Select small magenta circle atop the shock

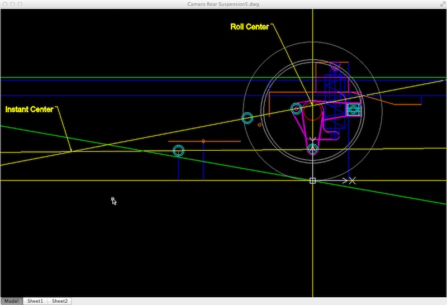[x=335, y=68]
